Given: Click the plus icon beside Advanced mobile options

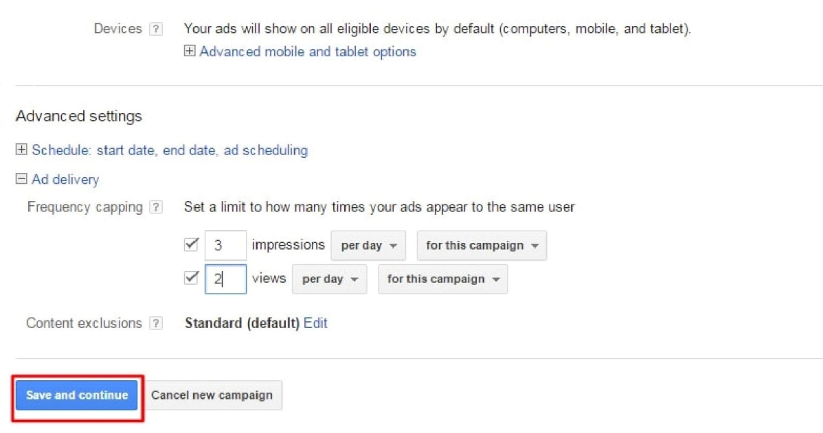Looking at the screenshot, I should 190,51.
